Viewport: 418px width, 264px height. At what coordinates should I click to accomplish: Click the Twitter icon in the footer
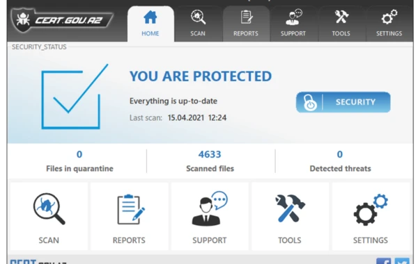402,261
